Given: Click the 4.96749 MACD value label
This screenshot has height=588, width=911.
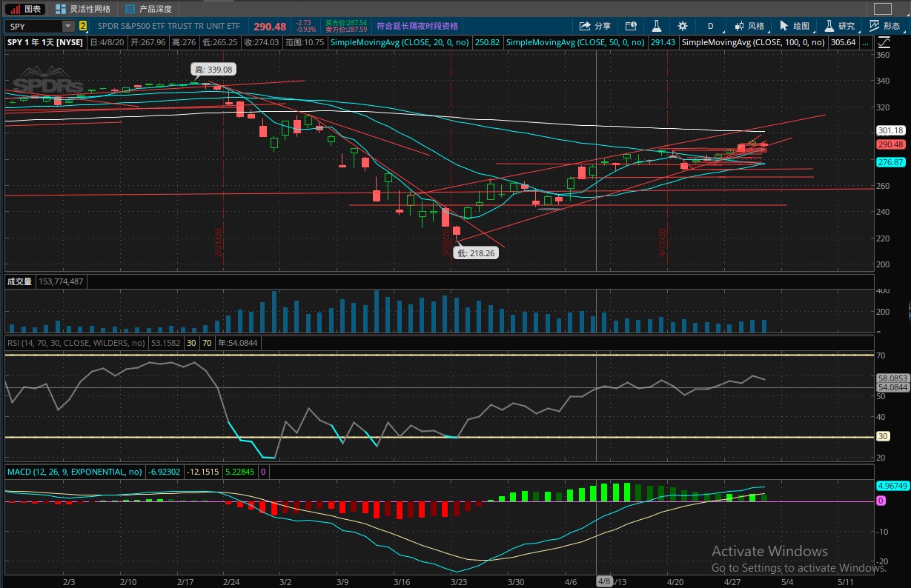Looking at the screenshot, I should 892,486.
